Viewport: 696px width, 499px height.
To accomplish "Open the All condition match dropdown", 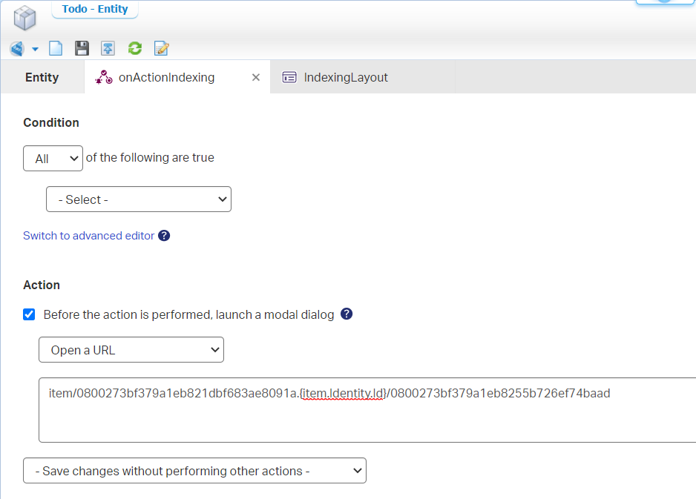I will pos(53,159).
